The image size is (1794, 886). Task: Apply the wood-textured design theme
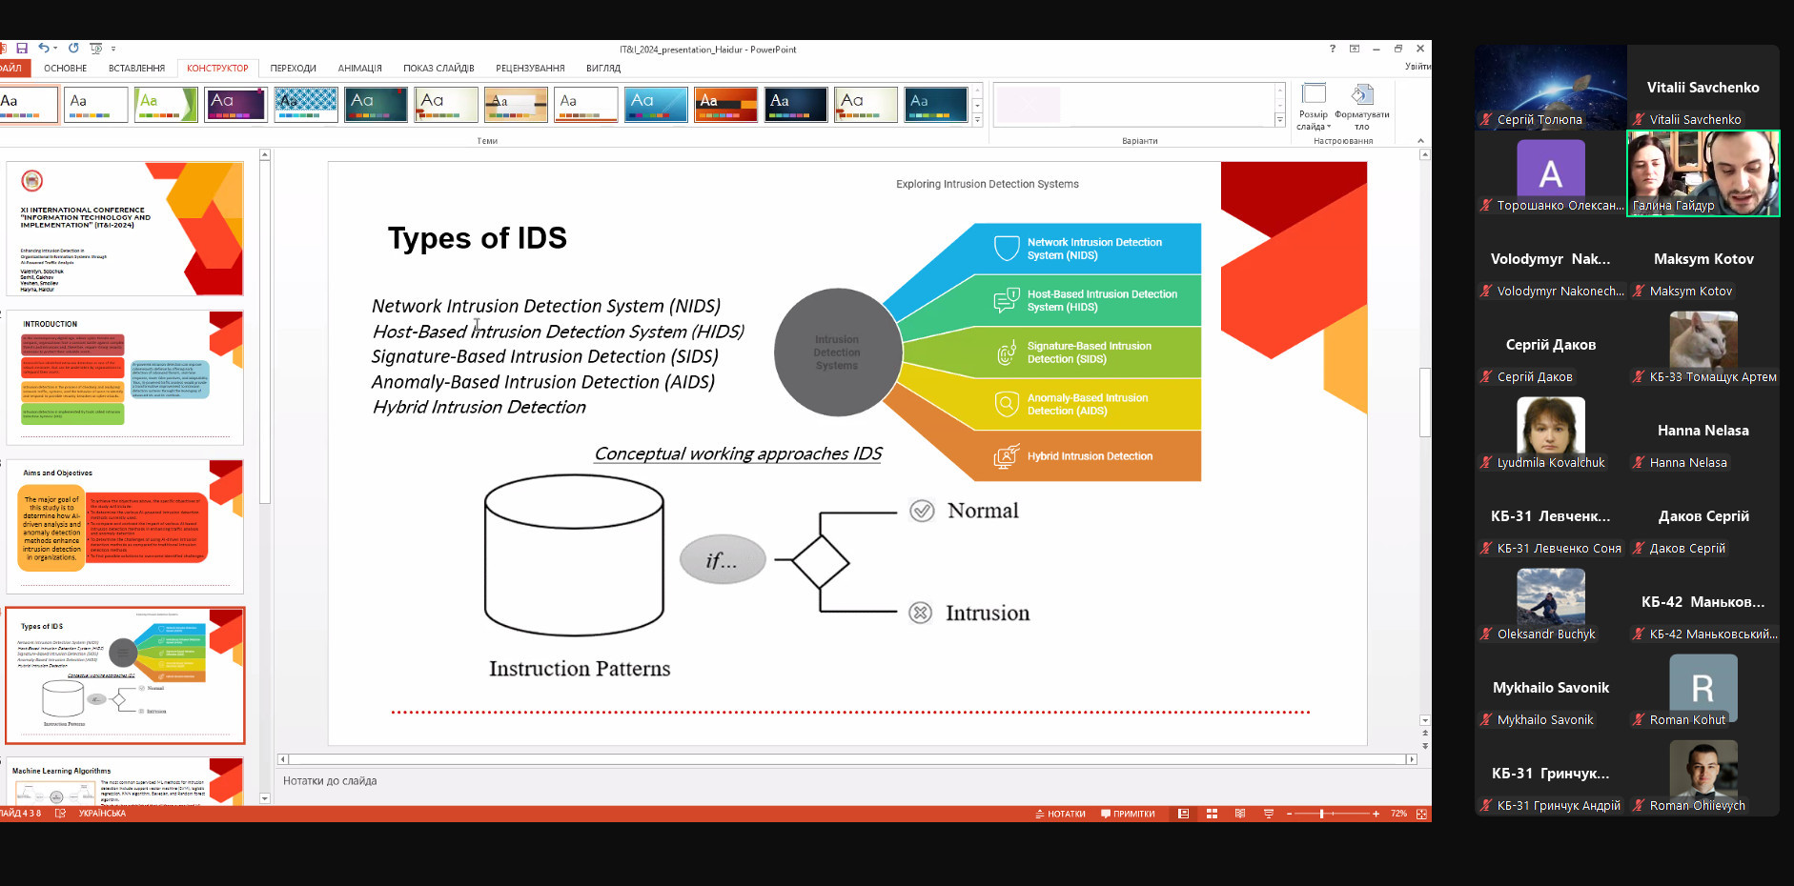(516, 105)
